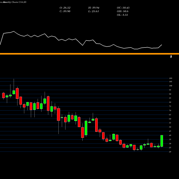The image size is (179, 179).
Task: Click the OH: 50.6 reading
Action: click(x=122, y=11)
